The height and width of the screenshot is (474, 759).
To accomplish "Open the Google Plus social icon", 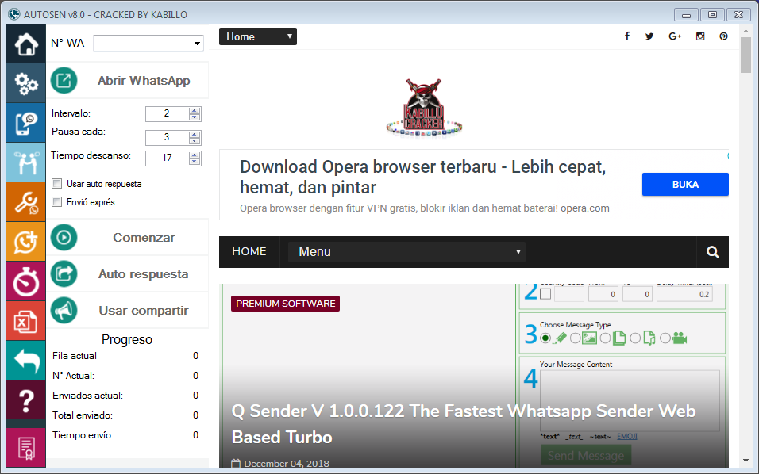I will 675,36.
